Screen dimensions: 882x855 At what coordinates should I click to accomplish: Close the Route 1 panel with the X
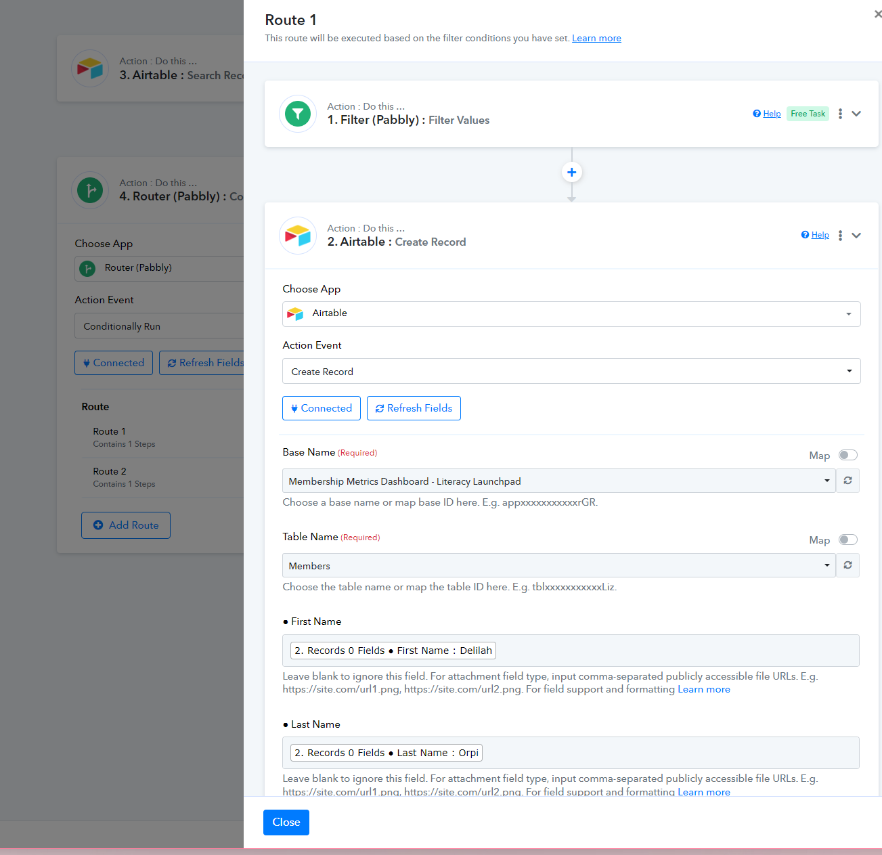878,14
